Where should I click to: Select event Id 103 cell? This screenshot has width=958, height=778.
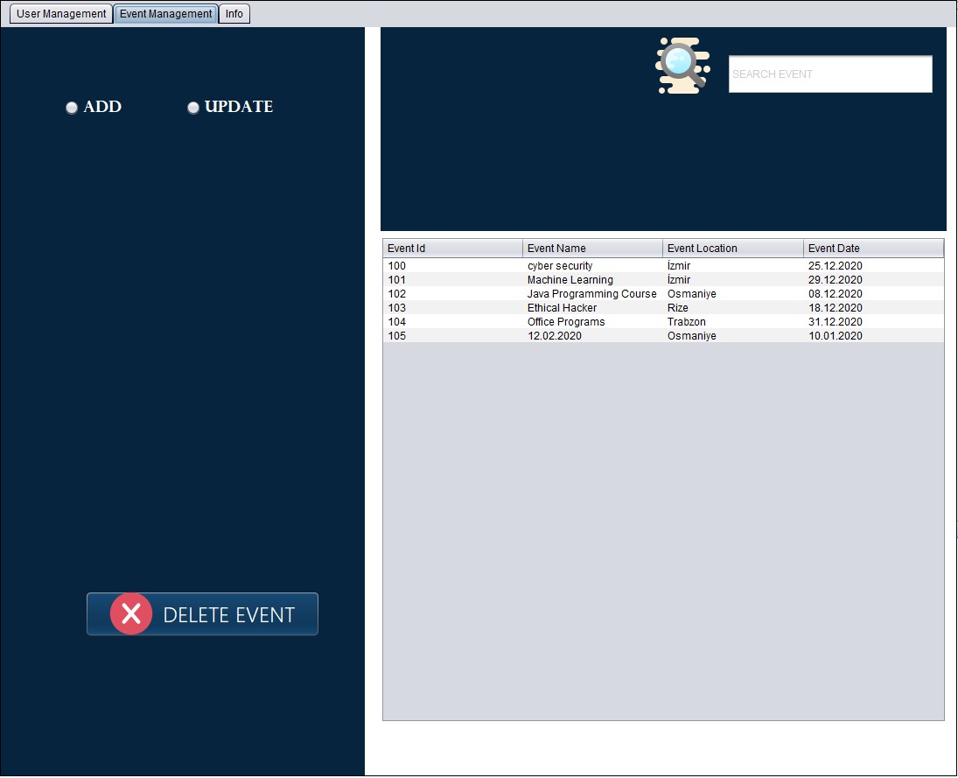(452, 308)
